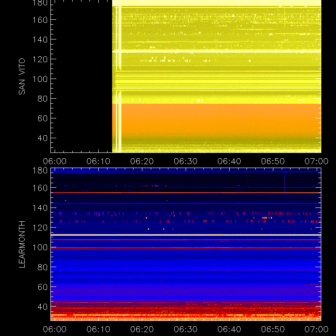Select the 60 tick on SAN VITO axis

click(42, 118)
